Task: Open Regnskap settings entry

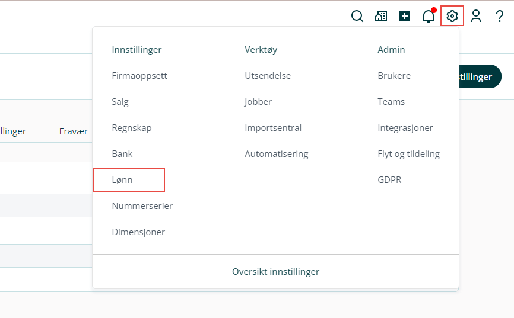Action: [x=132, y=128]
